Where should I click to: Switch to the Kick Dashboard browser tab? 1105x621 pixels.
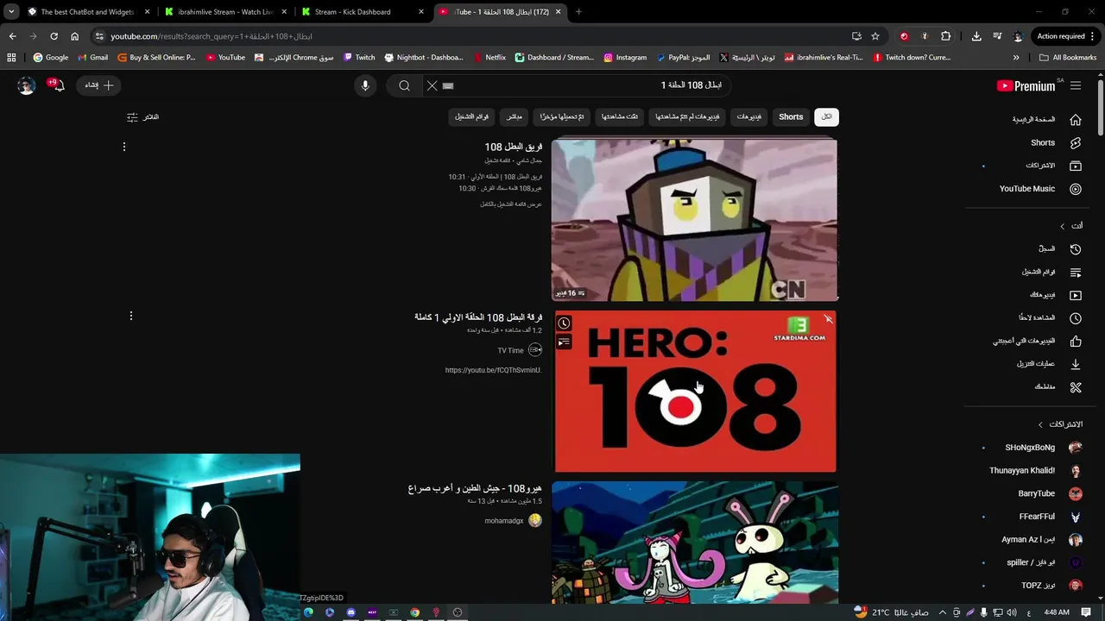[x=363, y=12]
